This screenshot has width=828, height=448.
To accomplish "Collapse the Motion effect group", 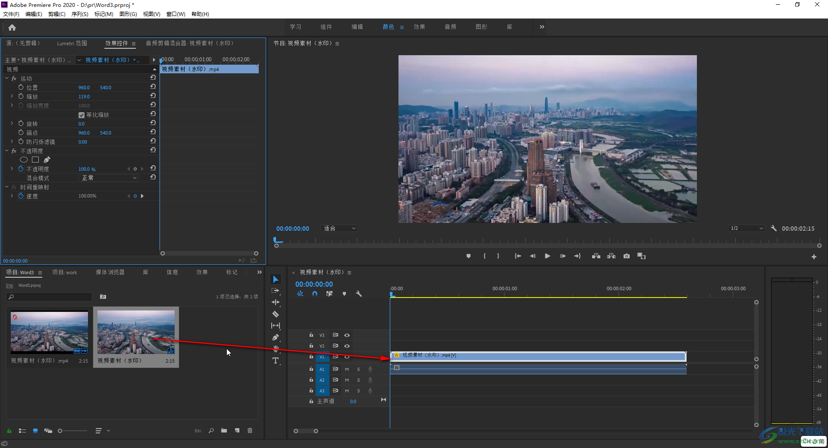I will click(6, 78).
